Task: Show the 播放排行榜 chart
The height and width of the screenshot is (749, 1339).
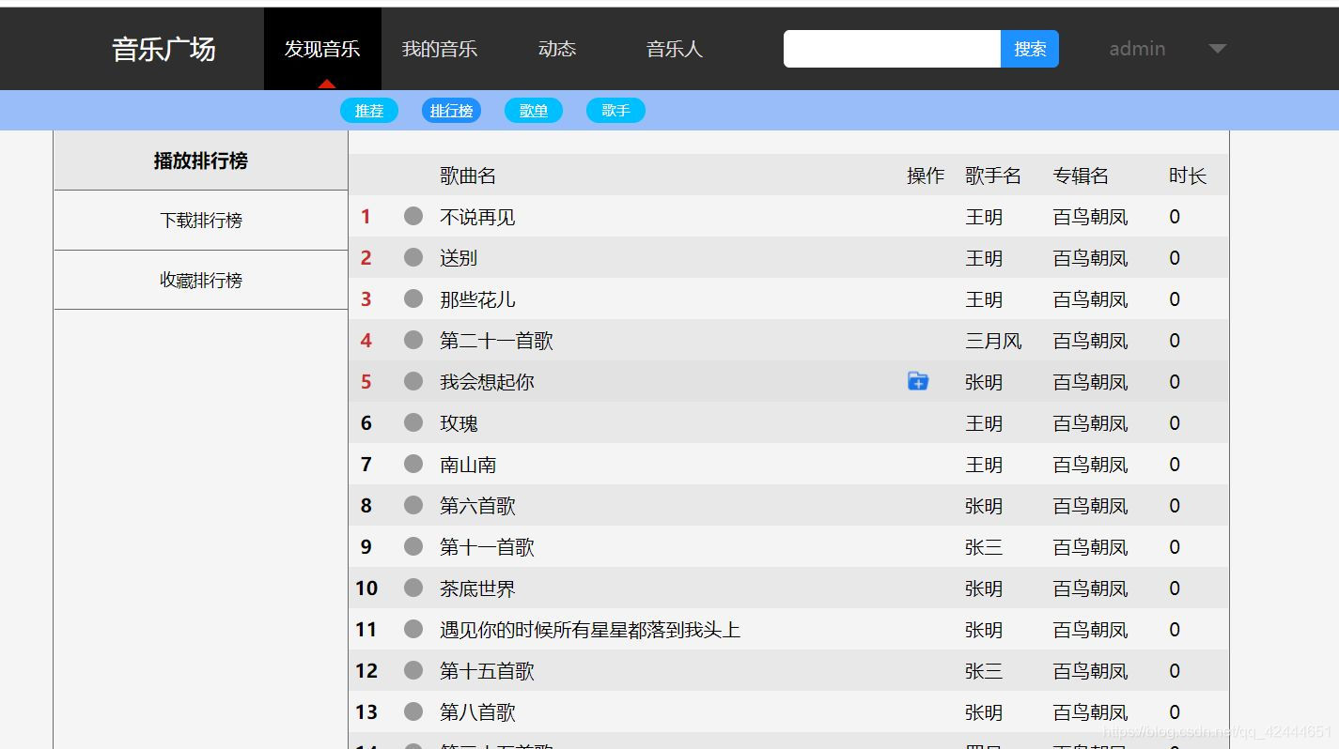Action: pos(201,160)
